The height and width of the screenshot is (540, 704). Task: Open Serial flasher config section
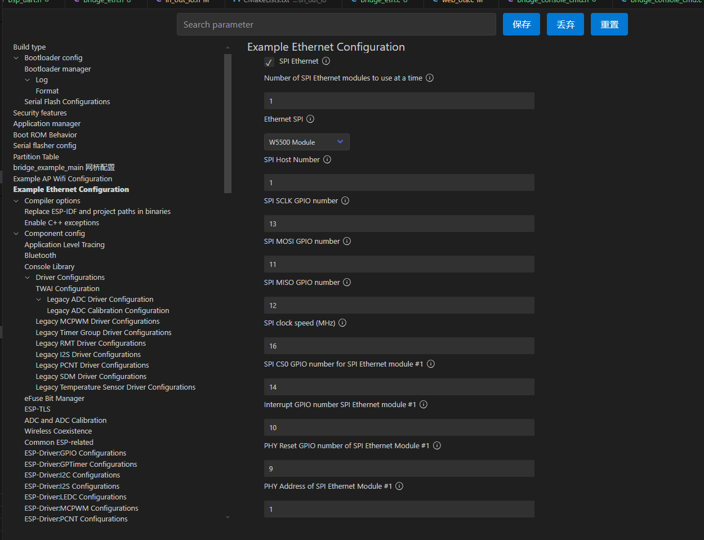click(x=44, y=146)
